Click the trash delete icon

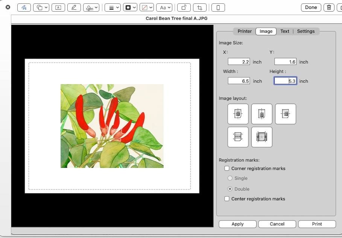tap(329, 8)
